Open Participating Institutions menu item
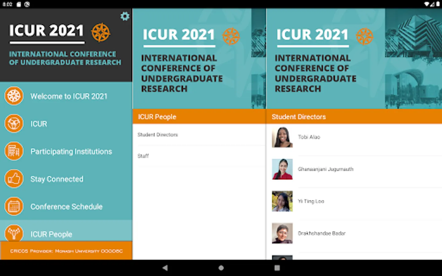Screen dimensions: 442x276 (66, 151)
